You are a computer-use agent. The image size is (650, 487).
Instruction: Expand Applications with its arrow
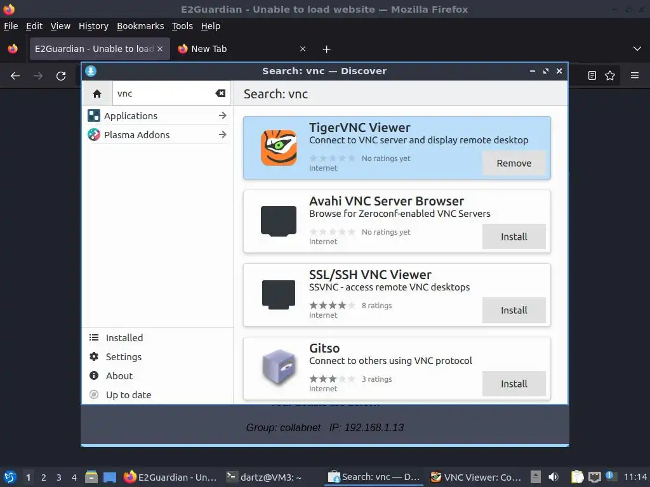click(223, 115)
